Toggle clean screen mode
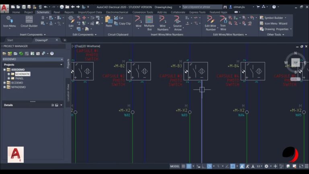This screenshot has height=174, width=309. point(301,166)
